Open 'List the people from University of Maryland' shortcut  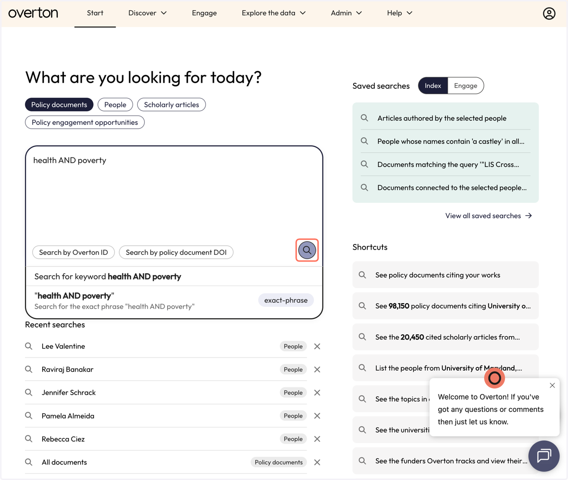coord(445,368)
